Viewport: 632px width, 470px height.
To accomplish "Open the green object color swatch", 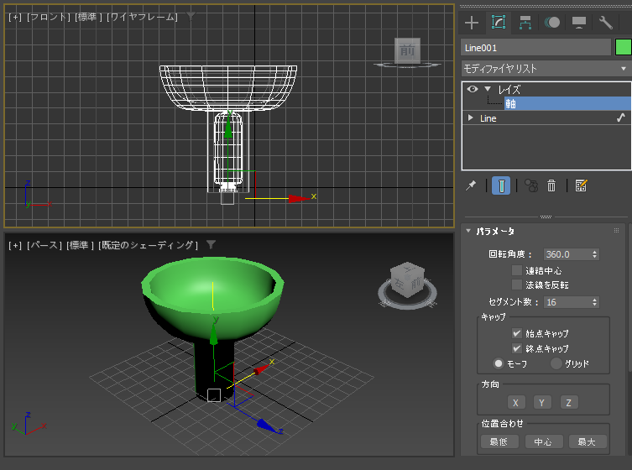I will (x=623, y=48).
